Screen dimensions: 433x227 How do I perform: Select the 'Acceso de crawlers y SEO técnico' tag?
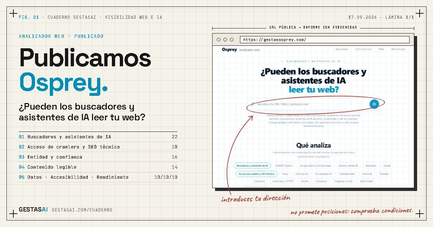pyautogui.click(x=257, y=174)
